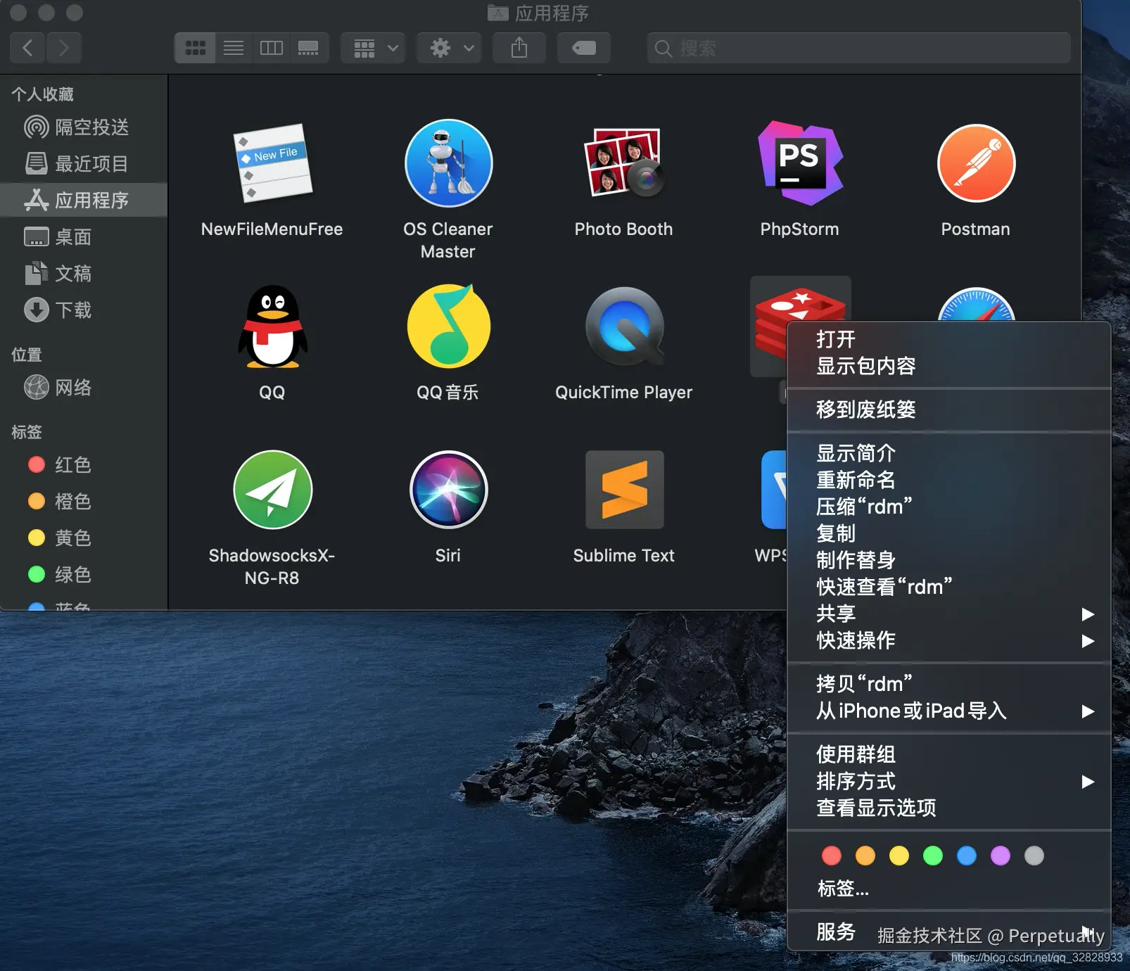Image resolution: width=1130 pixels, height=971 pixels.
Task: Open the QQ音乐 music app
Action: coord(448,326)
